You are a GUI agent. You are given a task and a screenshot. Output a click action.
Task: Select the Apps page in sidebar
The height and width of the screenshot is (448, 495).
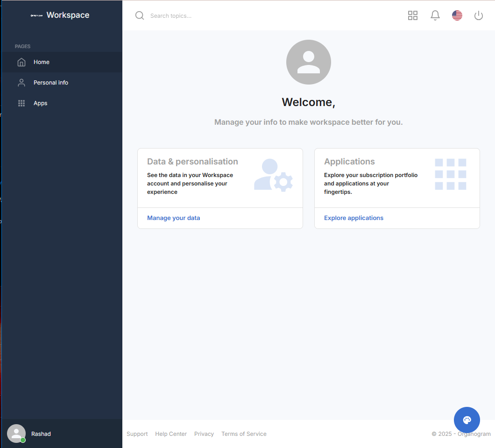coord(41,103)
